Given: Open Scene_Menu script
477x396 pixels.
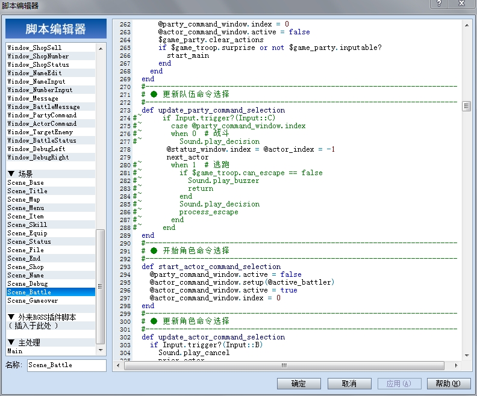Looking at the screenshot, I should coord(51,208).
